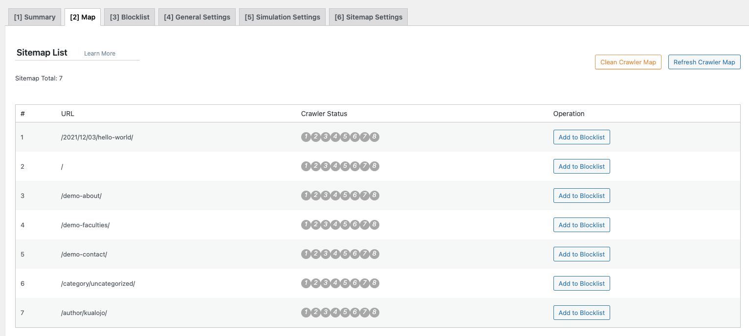Add the root / URL to the blocklist
This screenshot has width=749, height=336.
click(582, 166)
